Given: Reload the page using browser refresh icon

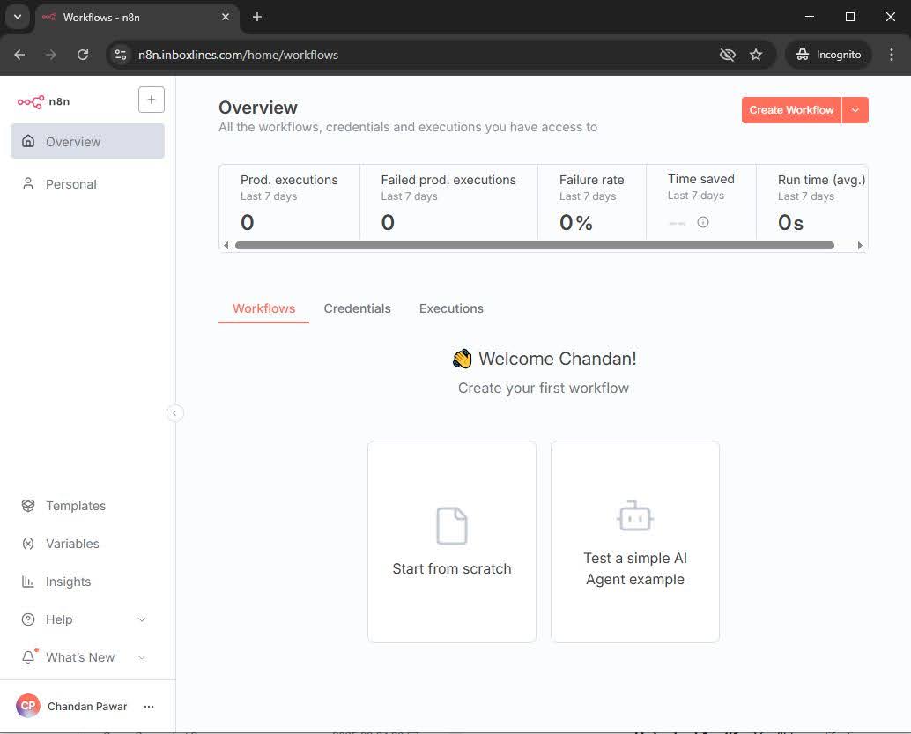Looking at the screenshot, I should click(x=83, y=55).
